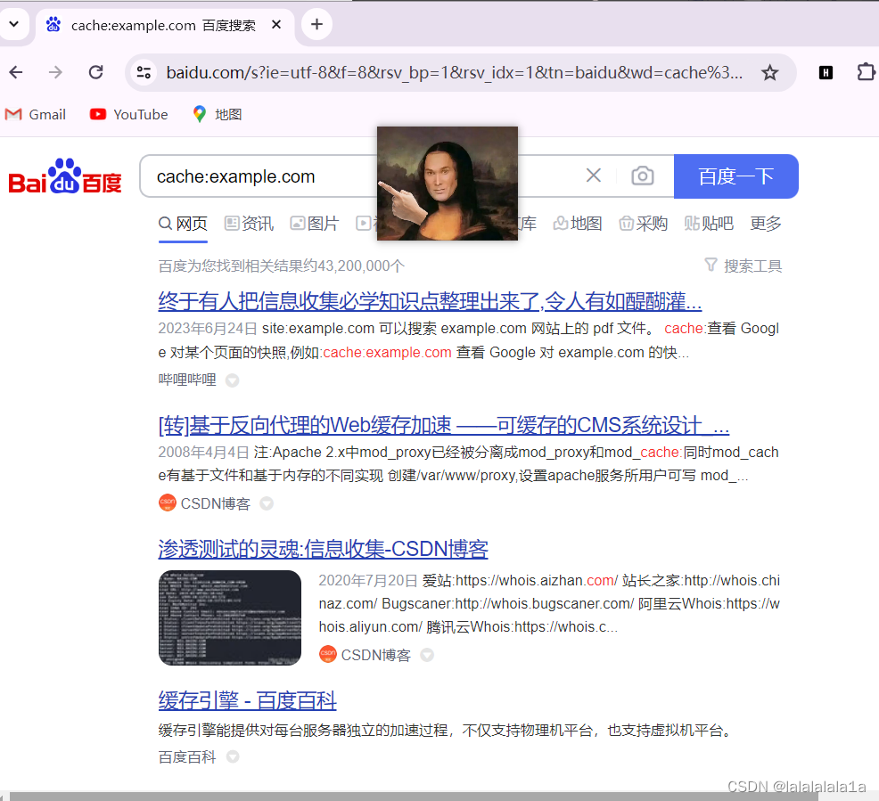Open Chrome extensions puzzle icon
The height and width of the screenshot is (801, 879).
click(x=866, y=72)
